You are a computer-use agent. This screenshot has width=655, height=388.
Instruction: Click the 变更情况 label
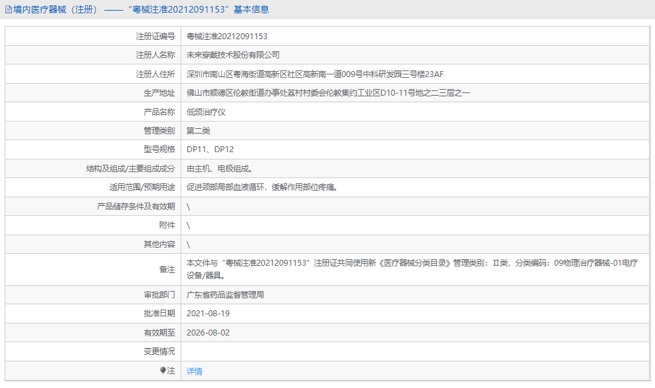(159, 351)
